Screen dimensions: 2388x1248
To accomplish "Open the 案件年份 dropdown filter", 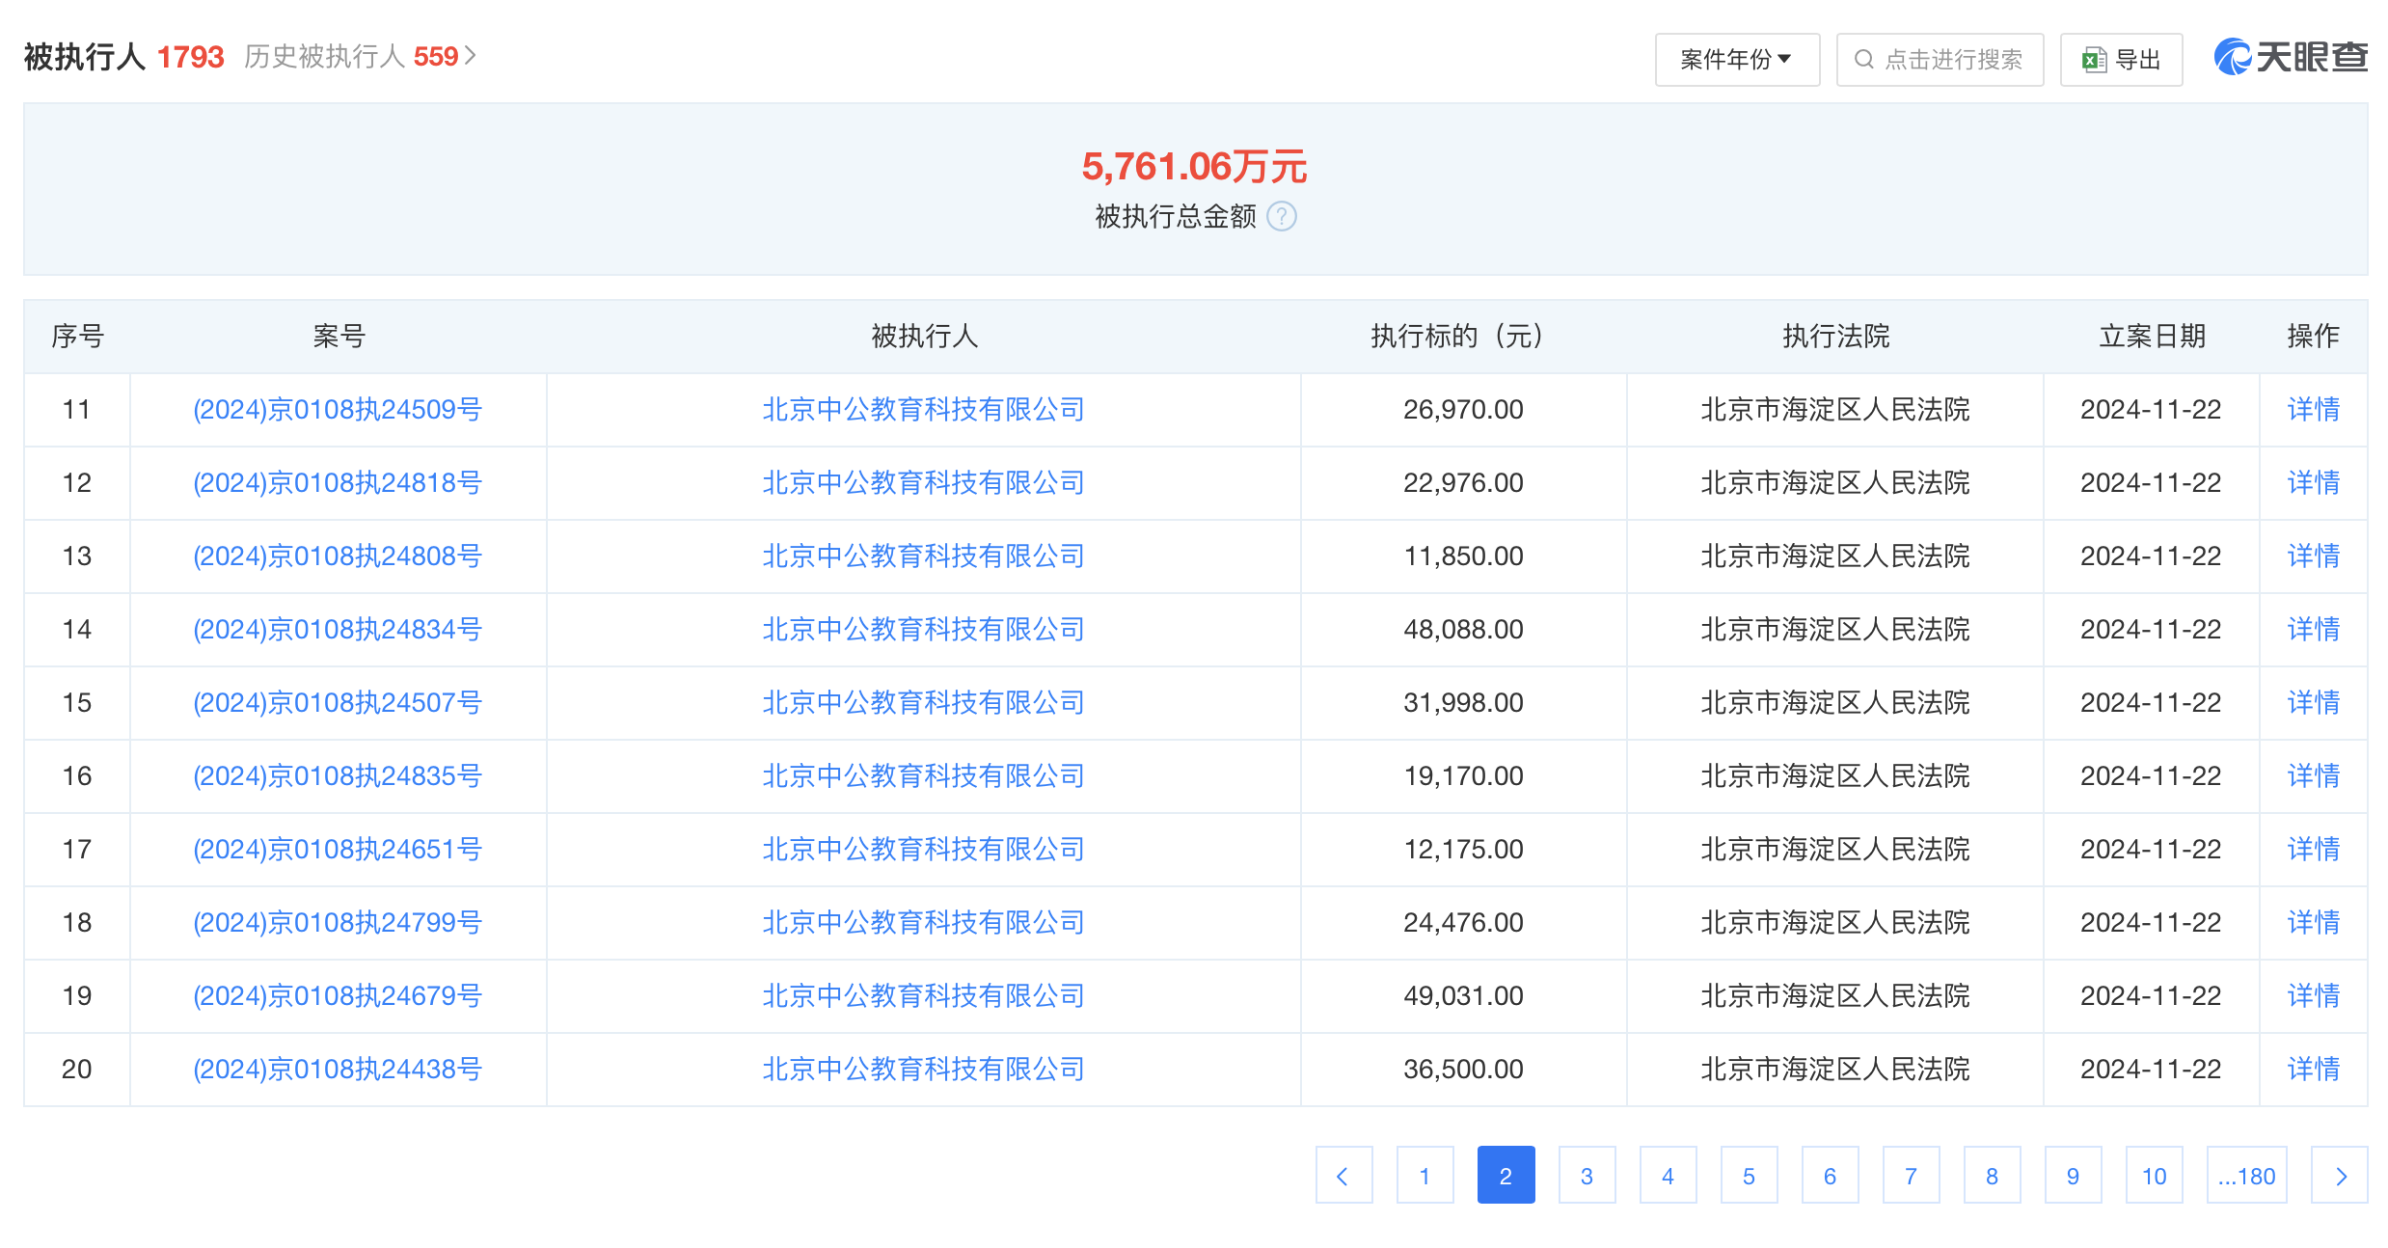I will [x=1736, y=60].
